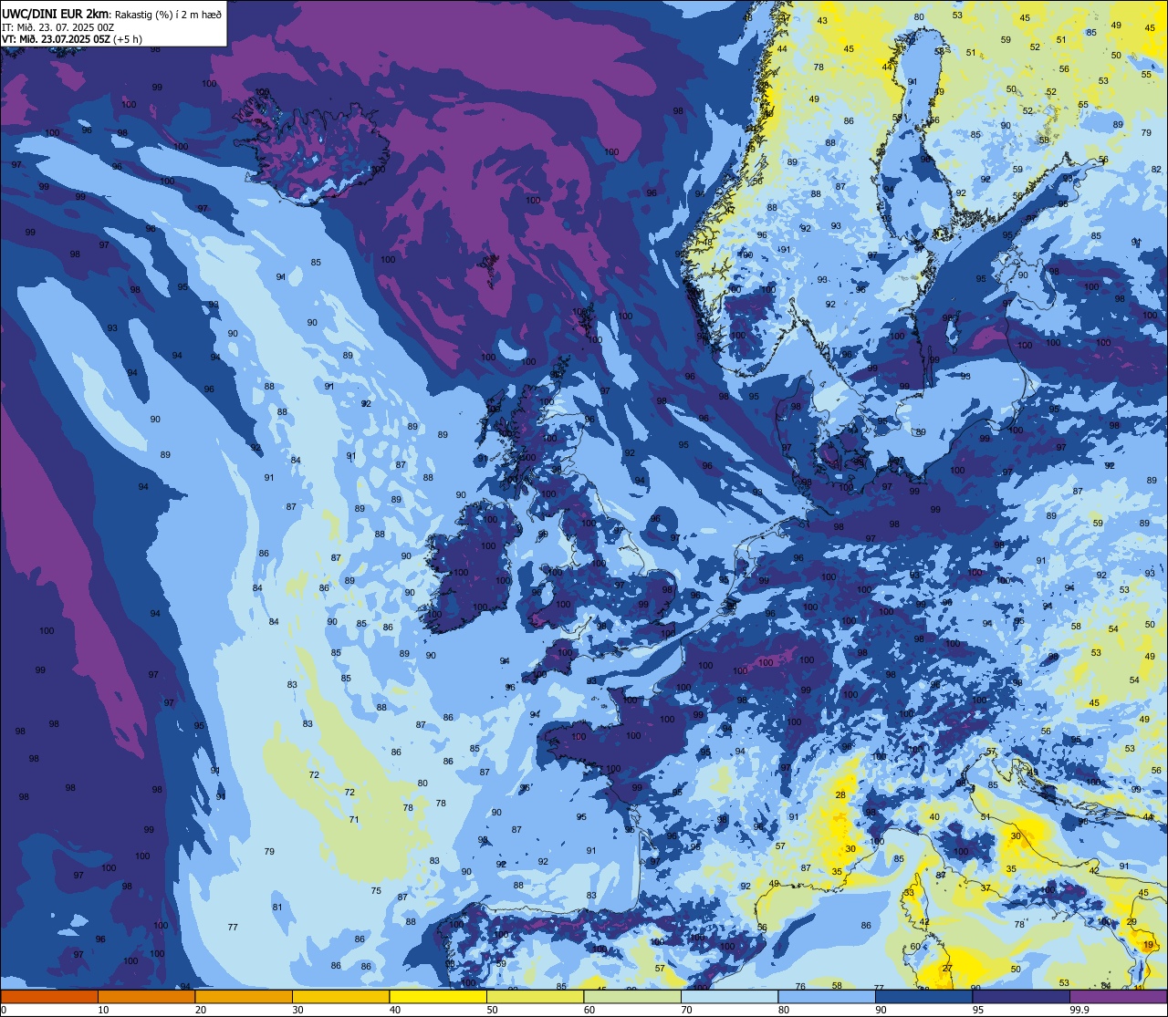Choose the 90–95 blue legend swatch
Viewport: 1168px width, 1017px height.
[923, 997]
